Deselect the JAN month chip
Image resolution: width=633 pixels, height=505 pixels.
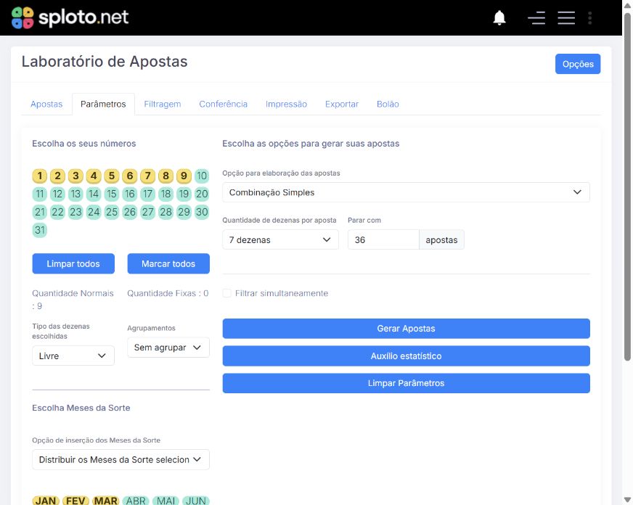(x=46, y=501)
